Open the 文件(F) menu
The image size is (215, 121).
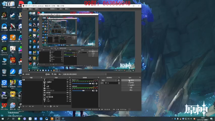coord(25,9)
